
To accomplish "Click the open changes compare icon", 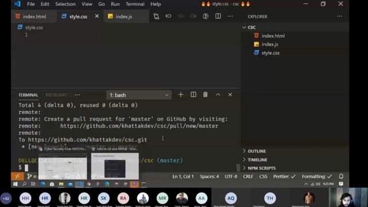I will (156, 16).
